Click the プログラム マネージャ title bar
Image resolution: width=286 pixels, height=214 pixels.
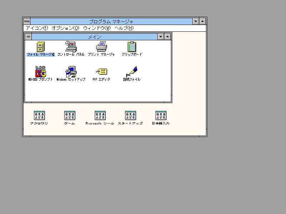tap(111, 21)
